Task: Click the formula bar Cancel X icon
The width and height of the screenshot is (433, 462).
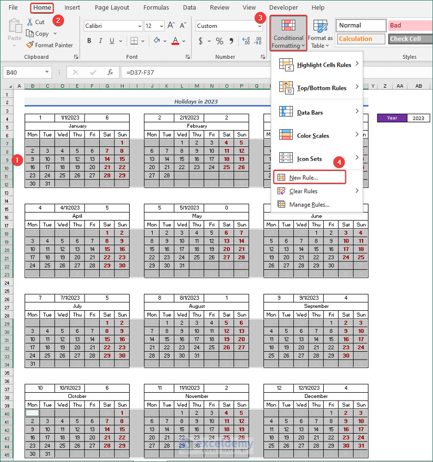Action: pyautogui.click(x=76, y=72)
